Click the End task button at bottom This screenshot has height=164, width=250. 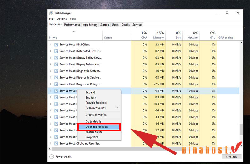point(231,157)
